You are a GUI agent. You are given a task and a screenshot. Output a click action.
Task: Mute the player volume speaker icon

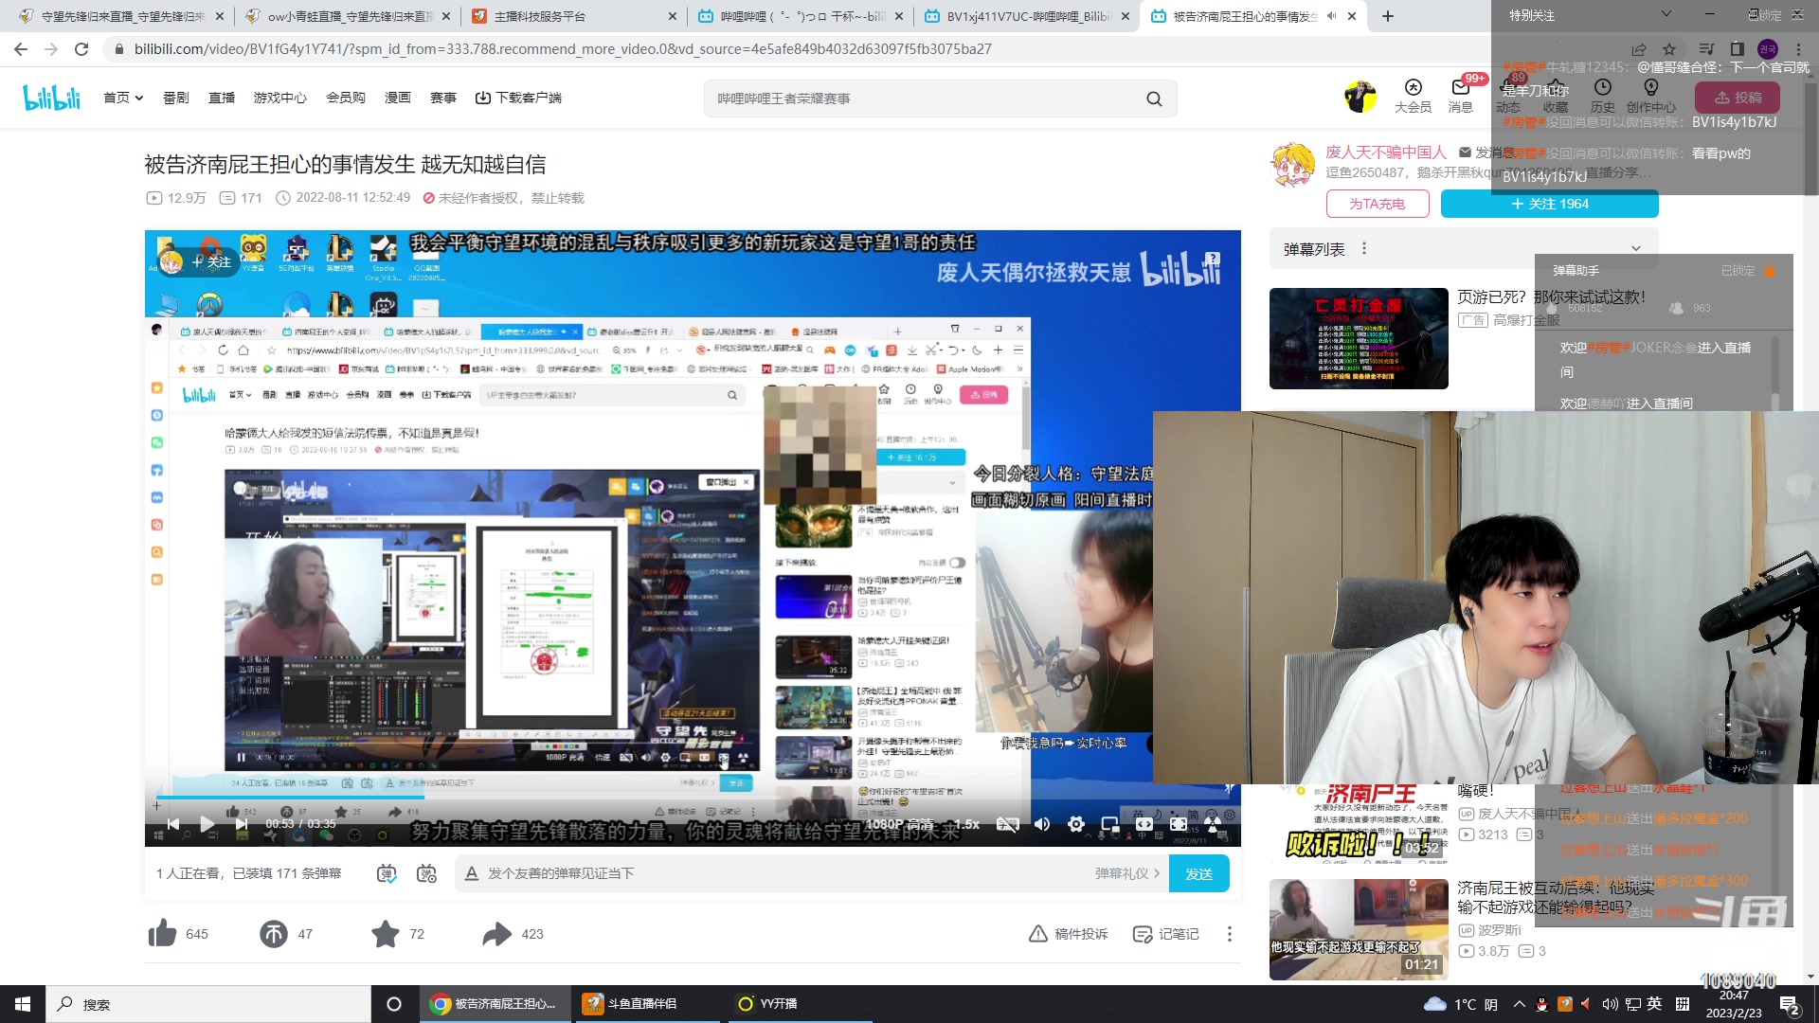click(x=1042, y=824)
